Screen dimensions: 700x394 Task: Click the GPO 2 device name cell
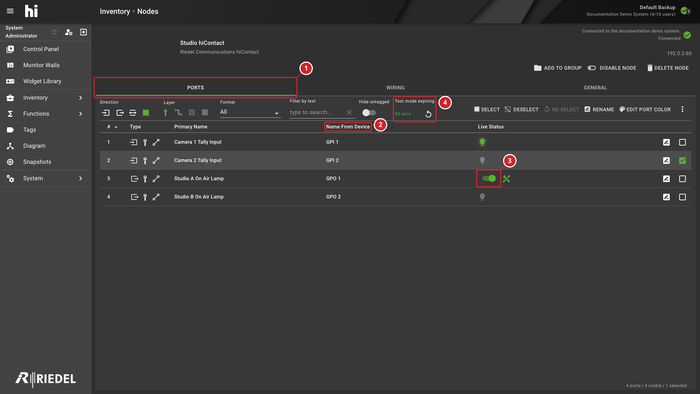[x=333, y=197]
